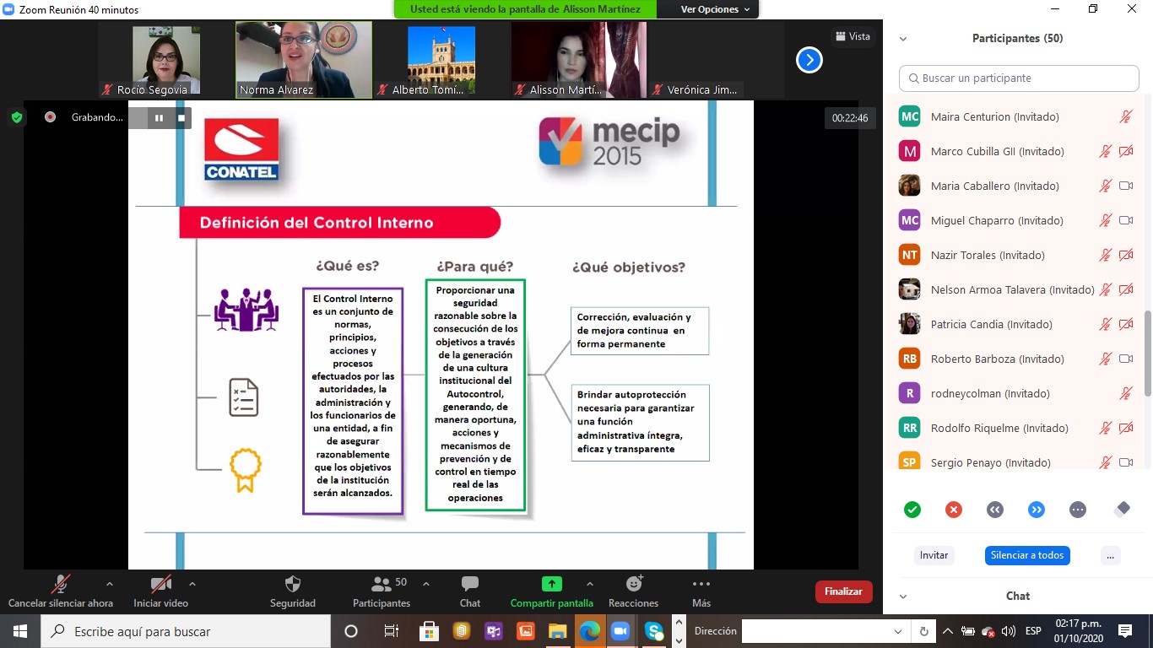Pause the recording
The image size is (1153, 648).
click(159, 118)
